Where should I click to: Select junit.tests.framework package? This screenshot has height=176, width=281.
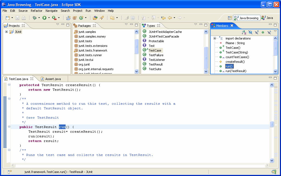pyautogui.click(x=93, y=50)
